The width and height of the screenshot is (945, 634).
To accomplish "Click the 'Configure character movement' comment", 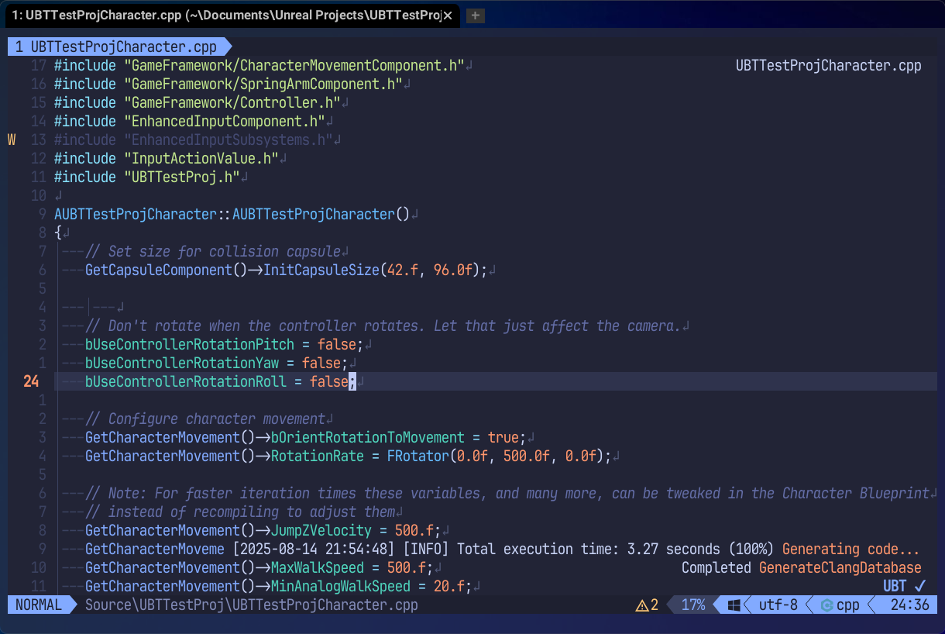I will click(x=205, y=419).
